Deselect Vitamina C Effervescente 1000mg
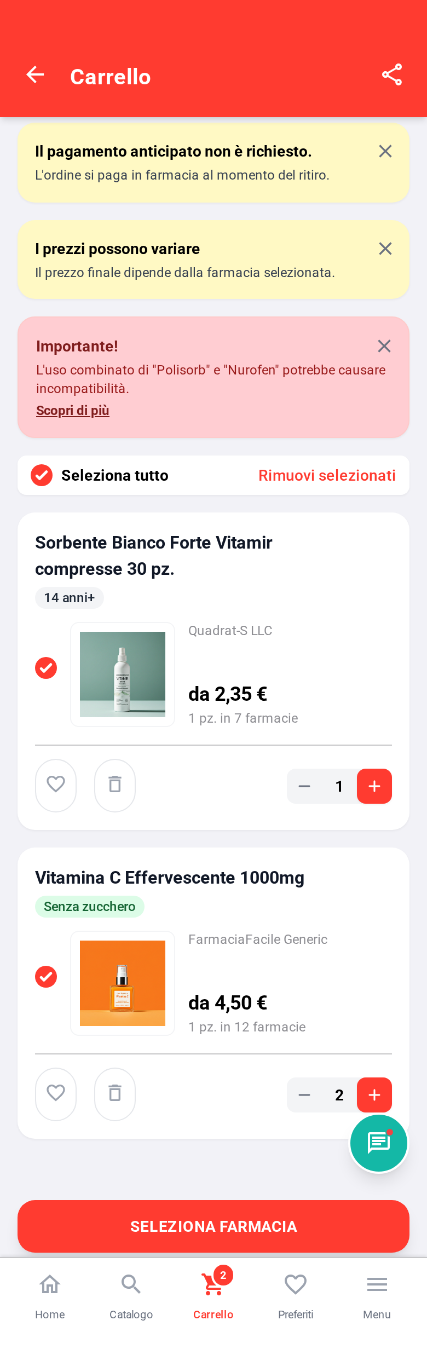Image resolution: width=427 pixels, height=1349 pixels. [46, 977]
